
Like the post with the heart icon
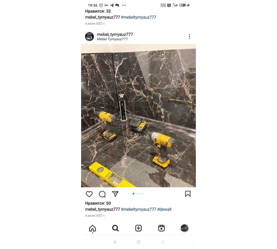(x=89, y=194)
